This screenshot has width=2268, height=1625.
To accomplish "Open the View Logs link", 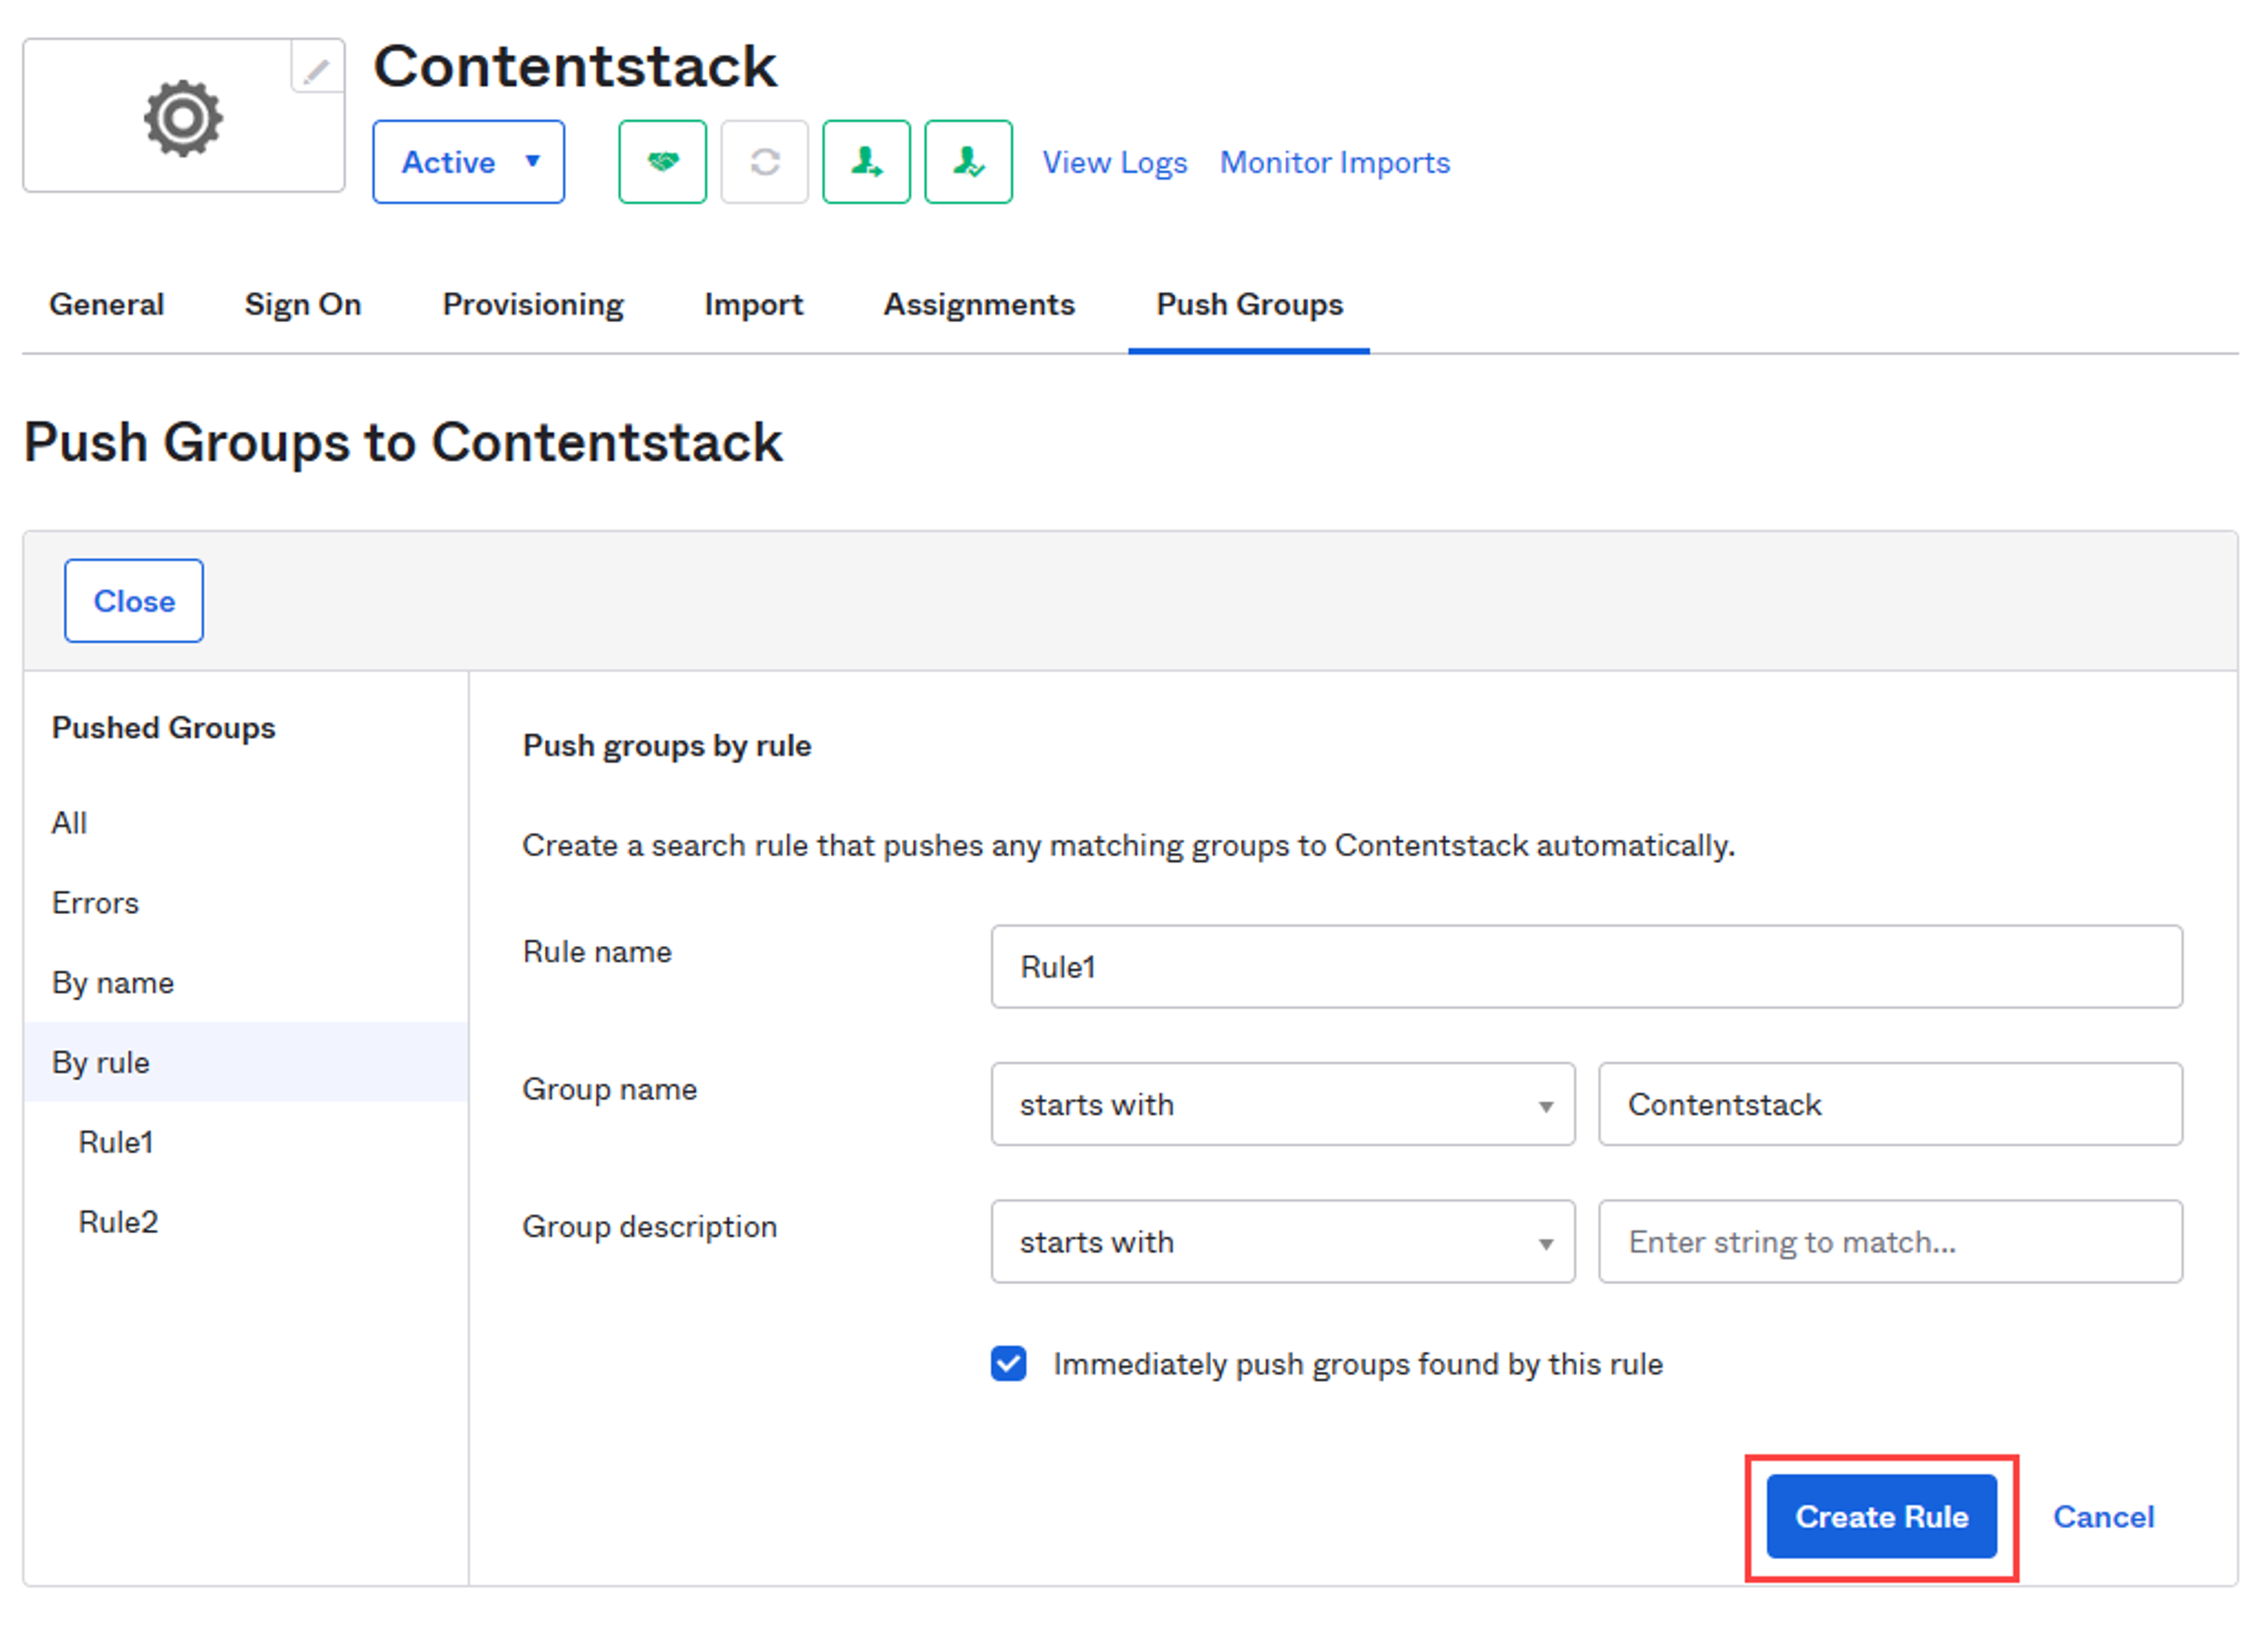I will (x=1115, y=162).
